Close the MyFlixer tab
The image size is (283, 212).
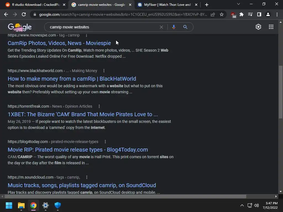196,5
